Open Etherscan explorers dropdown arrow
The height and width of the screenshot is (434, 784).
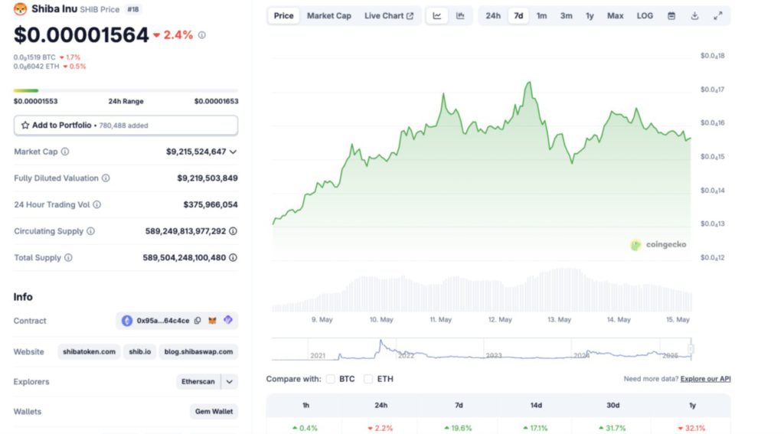click(229, 381)
